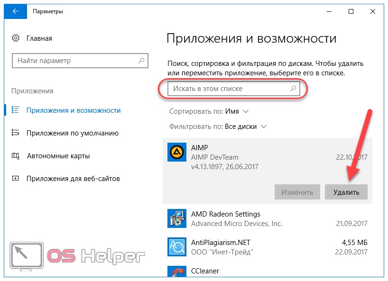The height and width of the screenshot is (281, 388).
Task: Click the CCleaner app icon
Action: pos(177,272)
